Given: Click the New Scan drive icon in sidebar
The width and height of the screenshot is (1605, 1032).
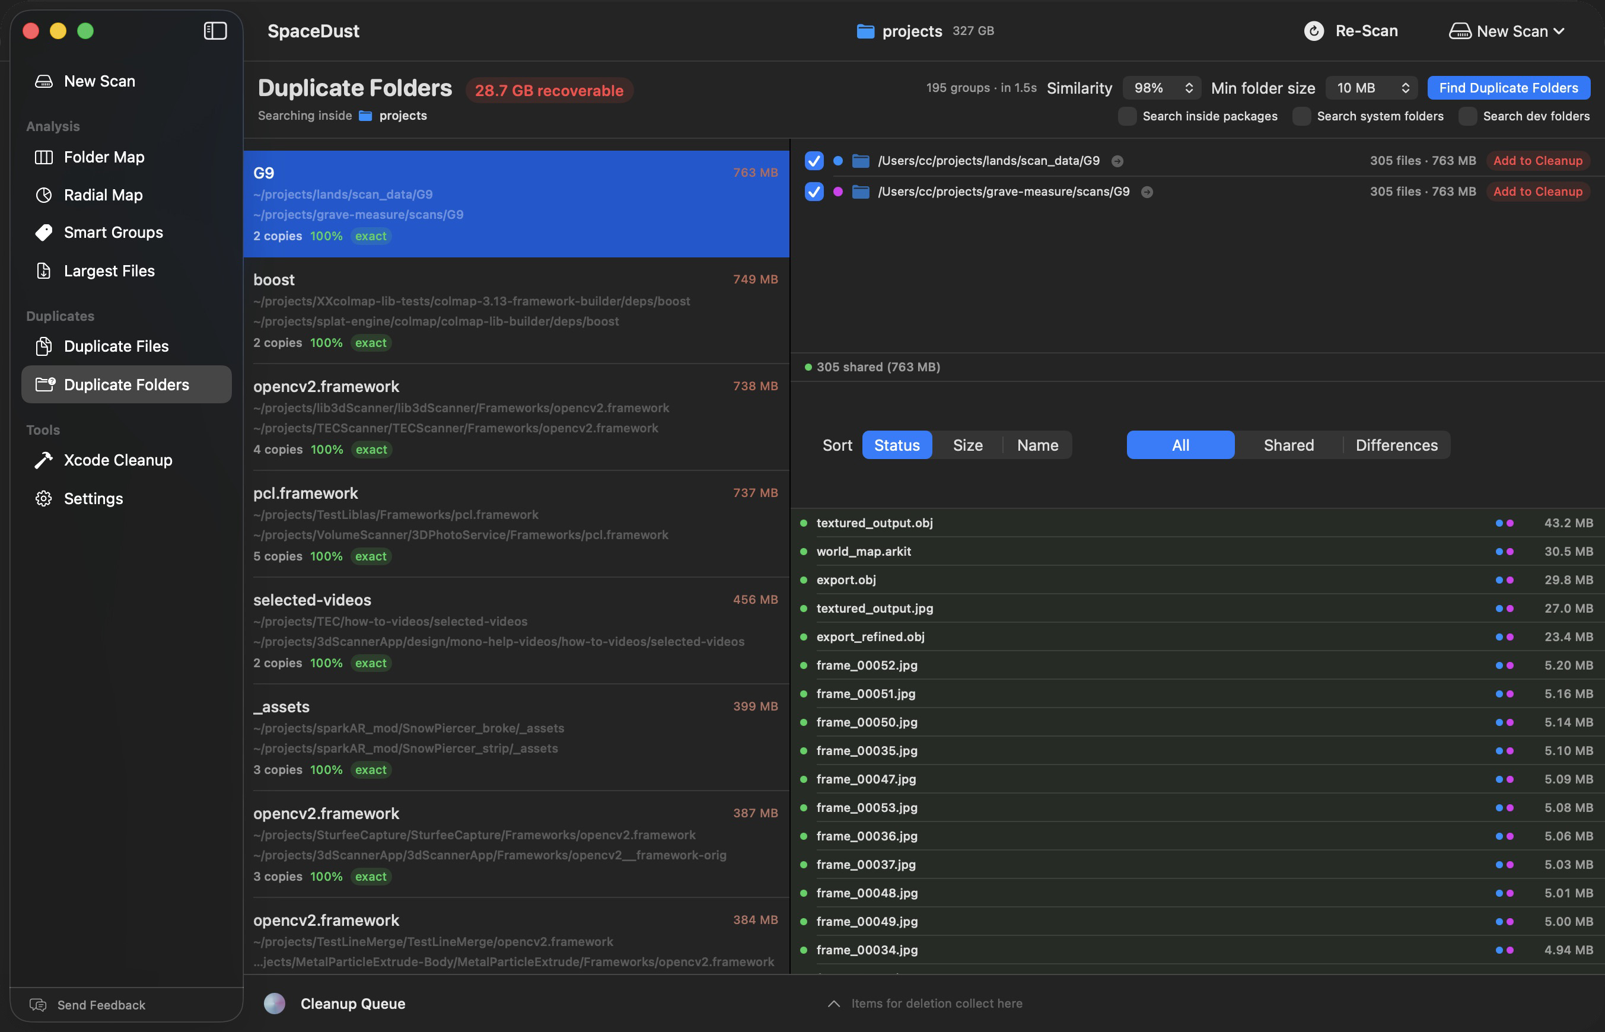Looking at the screenshot, I should (x=43, y=81).
